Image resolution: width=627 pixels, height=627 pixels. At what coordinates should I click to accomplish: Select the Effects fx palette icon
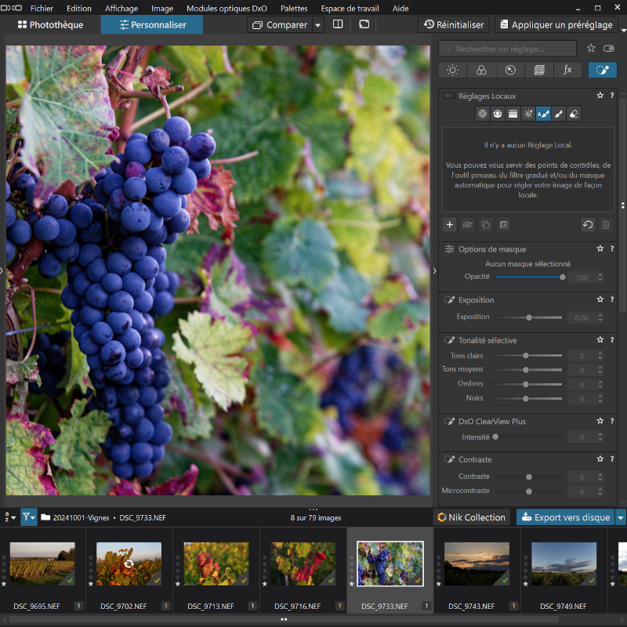click(567, 70)
